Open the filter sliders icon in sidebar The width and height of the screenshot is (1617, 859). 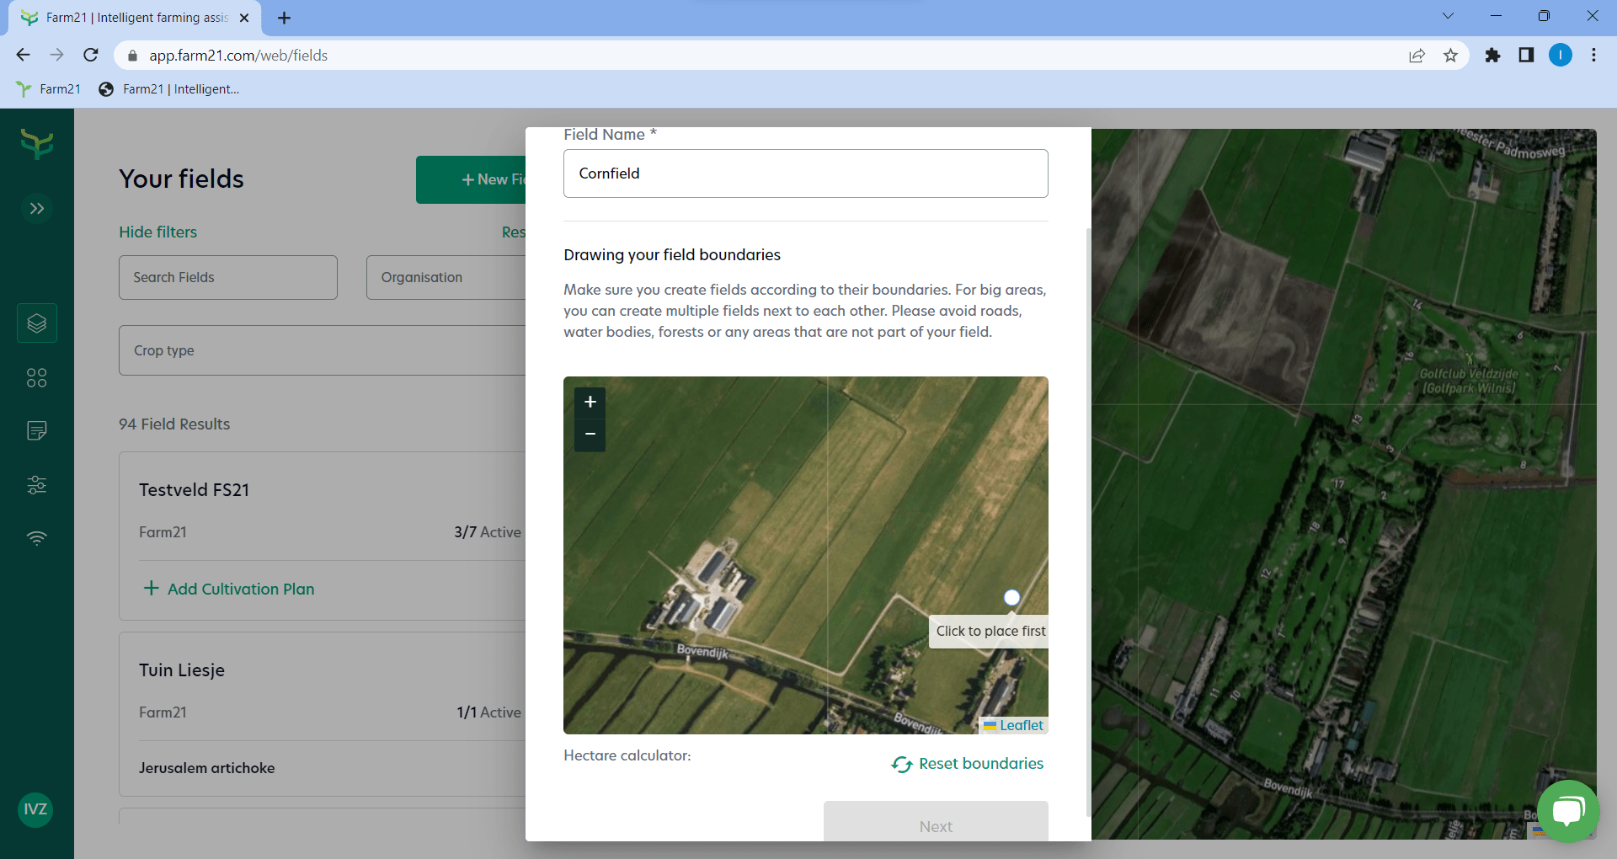pos(36,484)
